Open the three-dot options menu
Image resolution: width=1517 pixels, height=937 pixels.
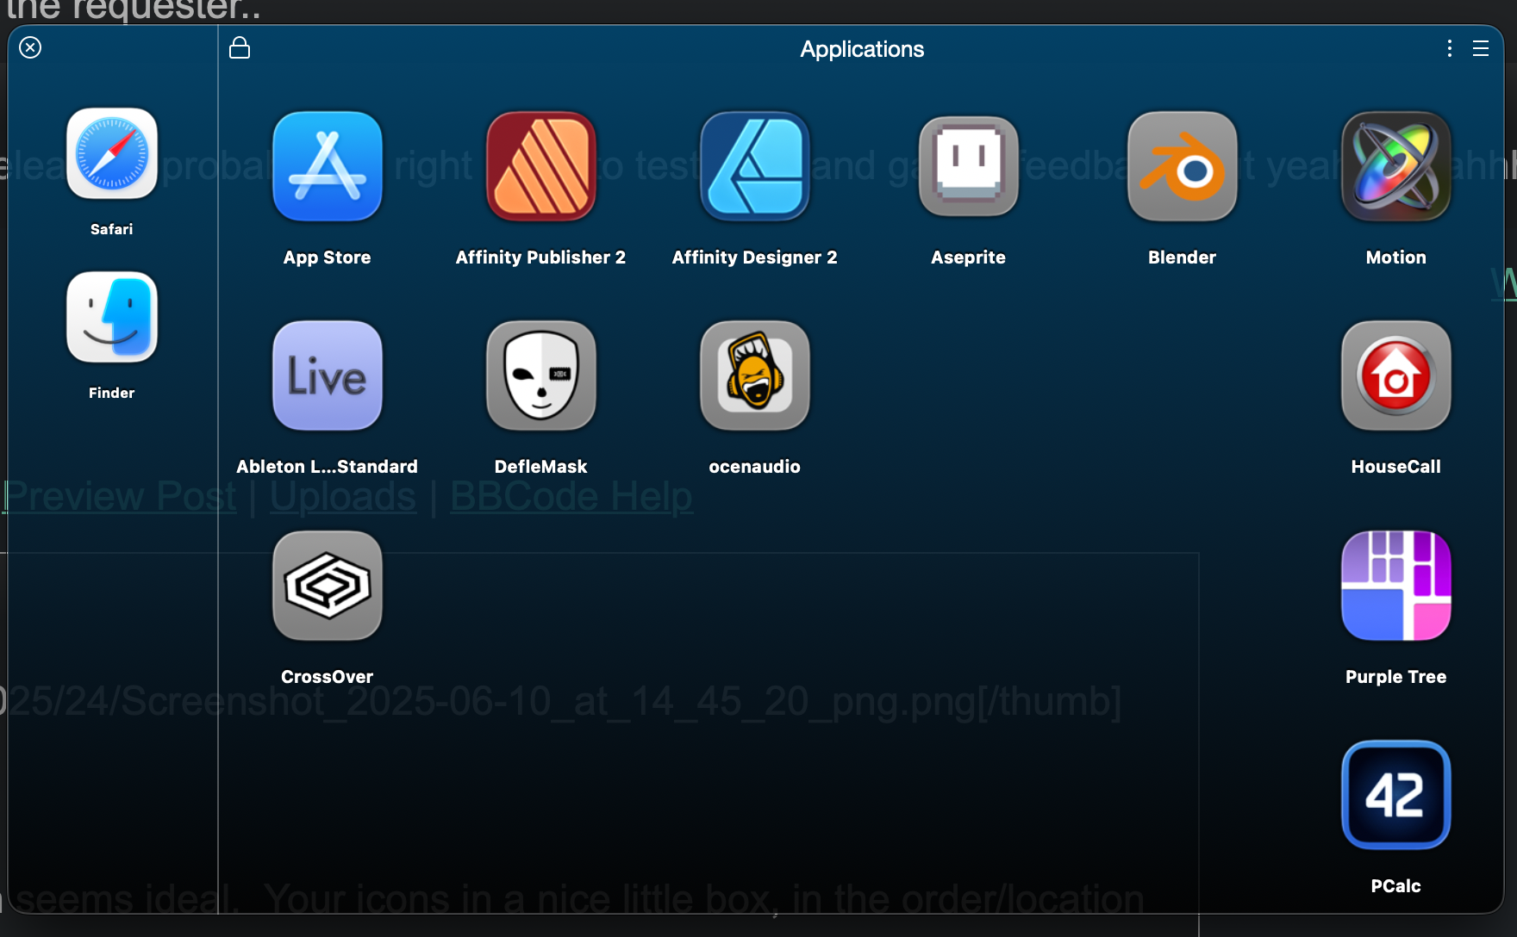click(x=1450, y=48)
